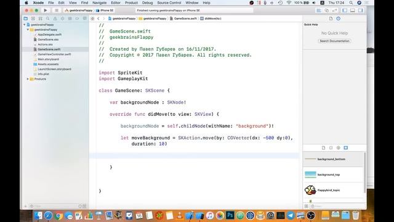Image resolution: width=394 pixels, height=222 pixels.
Task: Open the Source Control navigator tab
Action: [x=33, y=18]
